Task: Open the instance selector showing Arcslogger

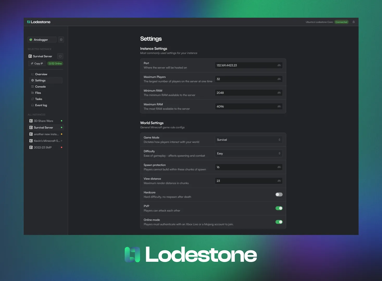Action: coord(41,39)
